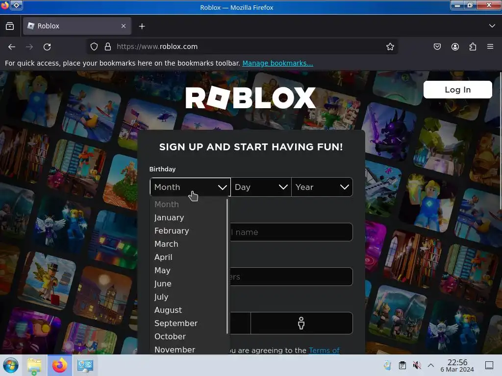
Task: Open file manager in taskbar
Action: (x=34, y=365)
